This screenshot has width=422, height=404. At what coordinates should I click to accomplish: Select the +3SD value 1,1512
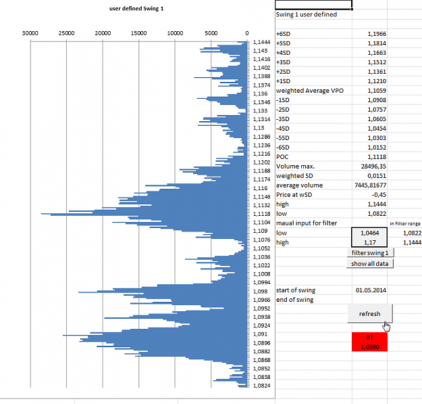pos(377,62)
